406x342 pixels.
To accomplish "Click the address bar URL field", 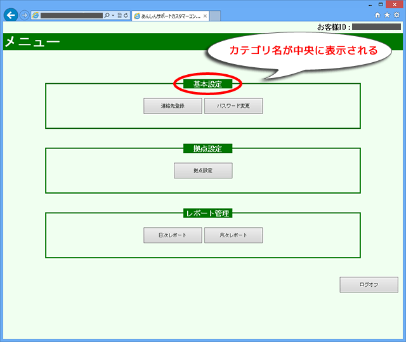I will 72,15.
